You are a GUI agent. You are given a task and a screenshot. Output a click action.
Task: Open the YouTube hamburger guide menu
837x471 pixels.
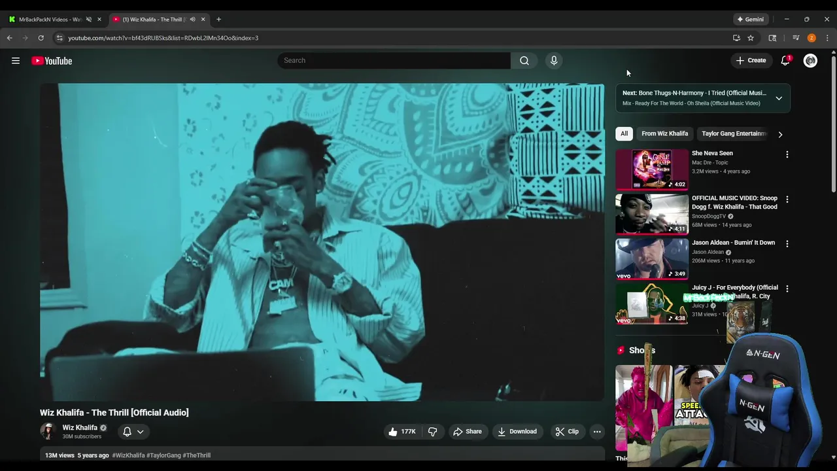point(16,61)
